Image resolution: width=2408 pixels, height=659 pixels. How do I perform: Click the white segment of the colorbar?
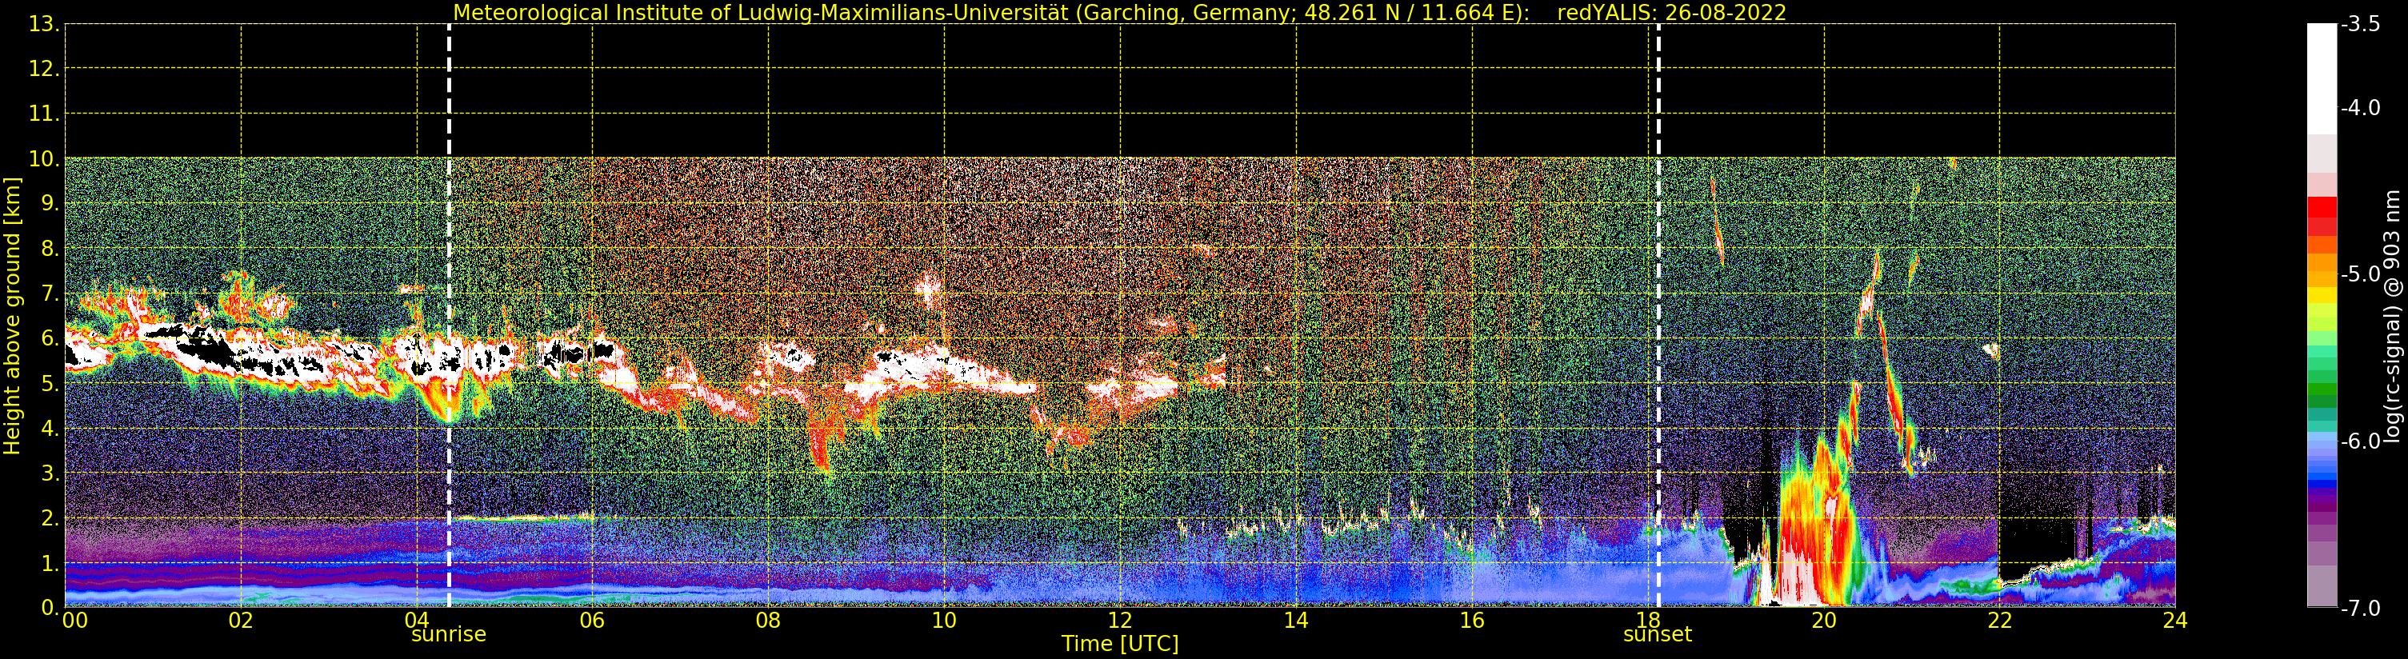tap(2322, 79)
